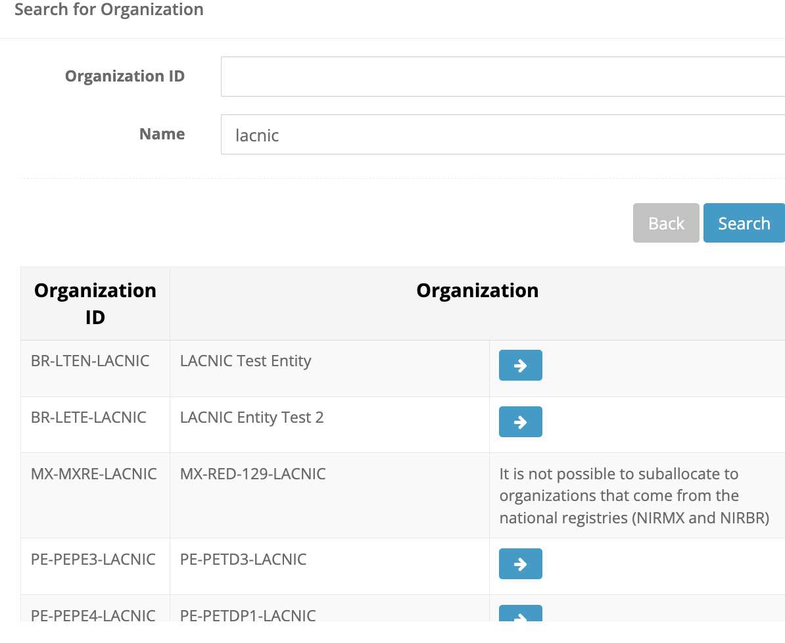This screenshot has height=643, width=785.
Task: Click the LACNIC Entity Test 2 name
Action: point(252,417)
